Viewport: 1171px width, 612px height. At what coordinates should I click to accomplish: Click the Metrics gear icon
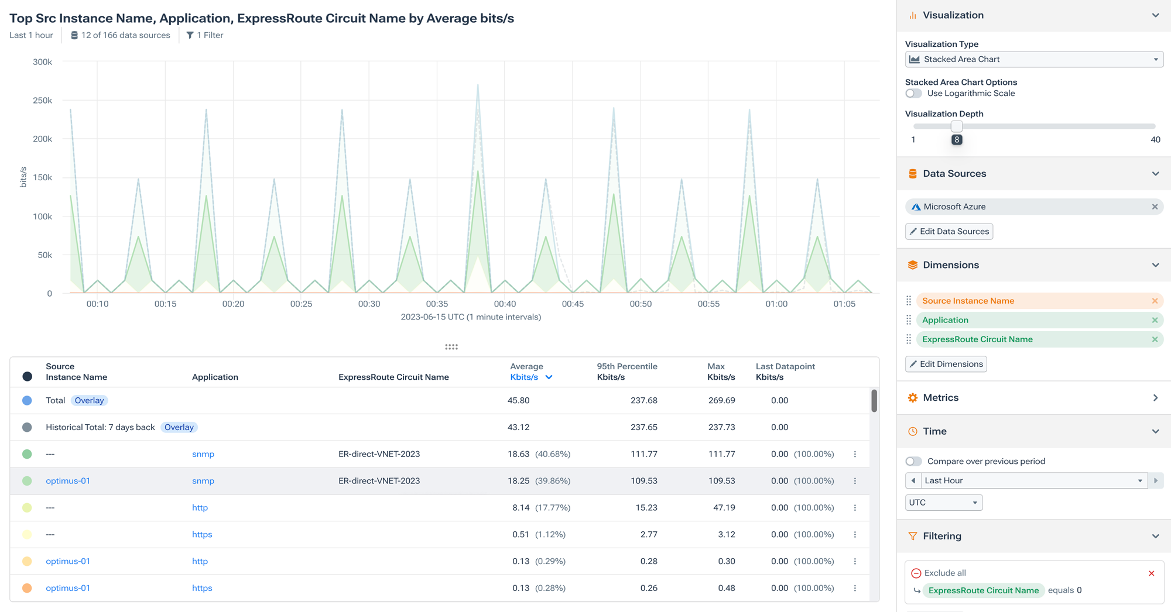pyautogui.click(x=913, y=397)
